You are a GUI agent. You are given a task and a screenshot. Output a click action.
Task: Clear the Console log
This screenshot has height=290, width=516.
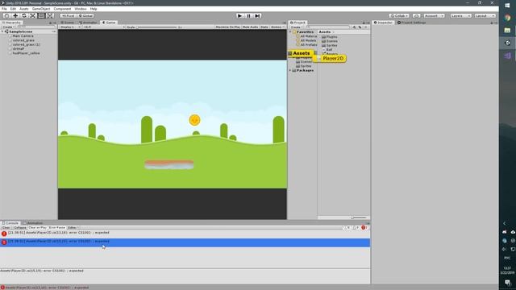tap(6, 227)
